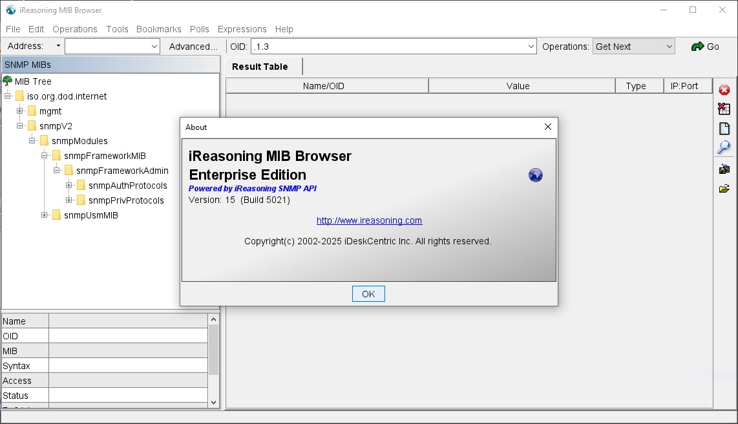Click the Name/OID column header
The width and height of the screenshot is (738, 424).
click(x=327, y=86)
